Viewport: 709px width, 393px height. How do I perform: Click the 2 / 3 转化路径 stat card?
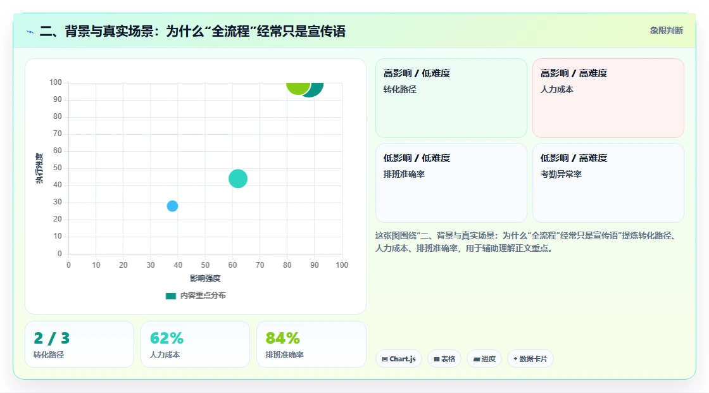click(80, 344)
